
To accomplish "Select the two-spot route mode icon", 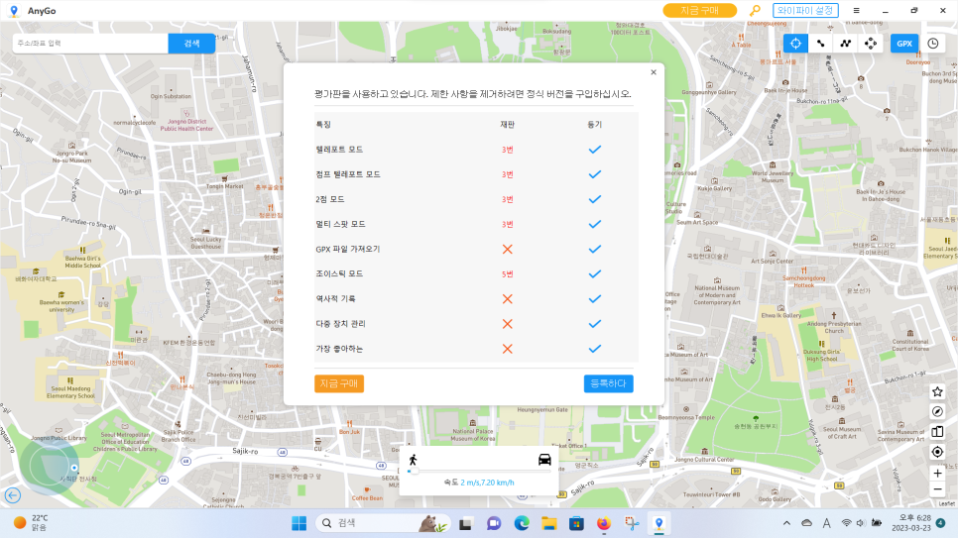I will [820, 44].
